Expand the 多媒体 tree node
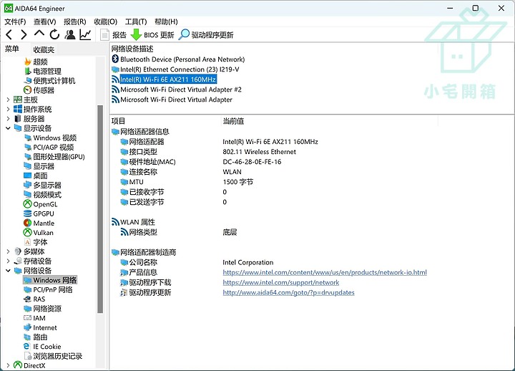Screen dimensions: 515x371 click(x=8, y=251)
